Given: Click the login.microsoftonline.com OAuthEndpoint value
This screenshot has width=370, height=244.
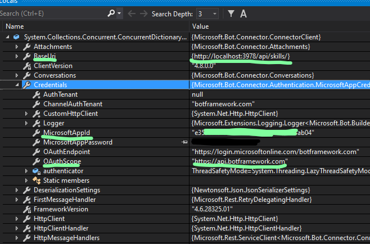Looking at the screenshot, I should 276,152.
